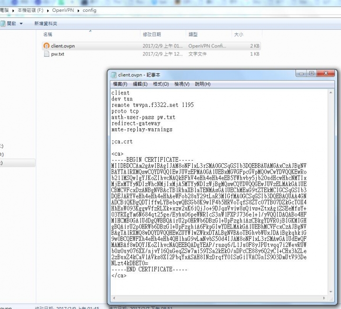341x309 pixels.
Task: Click the 'redirect-gateway' line in Notepad
Action: point(136,124)
